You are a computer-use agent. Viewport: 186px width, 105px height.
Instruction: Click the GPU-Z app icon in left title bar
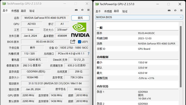4,4
